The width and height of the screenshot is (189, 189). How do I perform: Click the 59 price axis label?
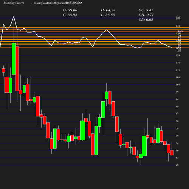point(177,150)
